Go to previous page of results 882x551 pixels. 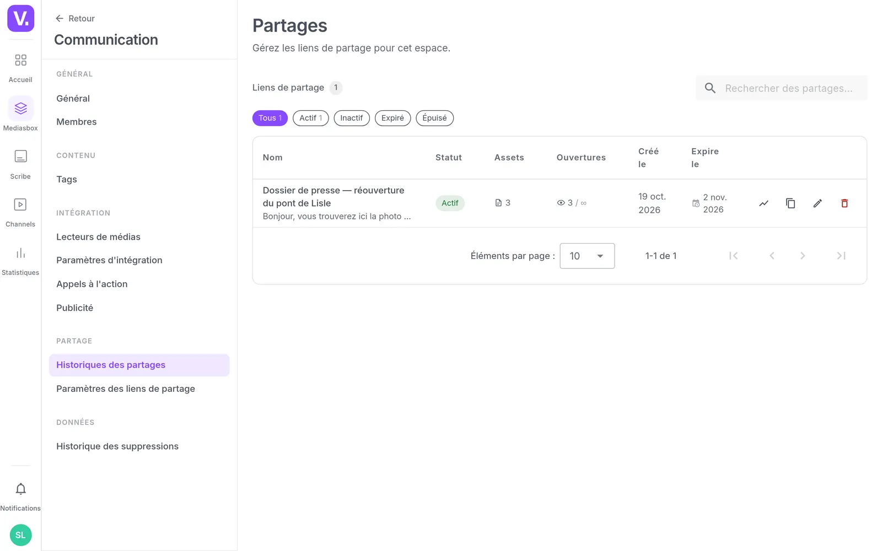click(x=772, y=256)
